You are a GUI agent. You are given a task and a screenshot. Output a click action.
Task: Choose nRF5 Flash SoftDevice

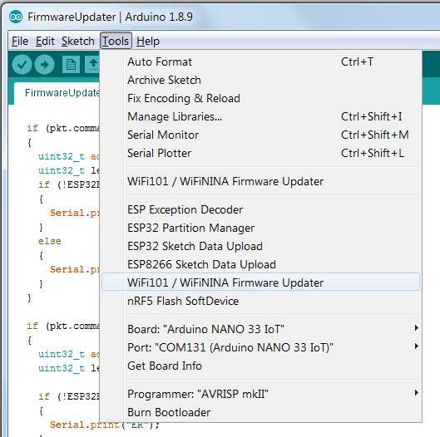[x=261, y=301]
